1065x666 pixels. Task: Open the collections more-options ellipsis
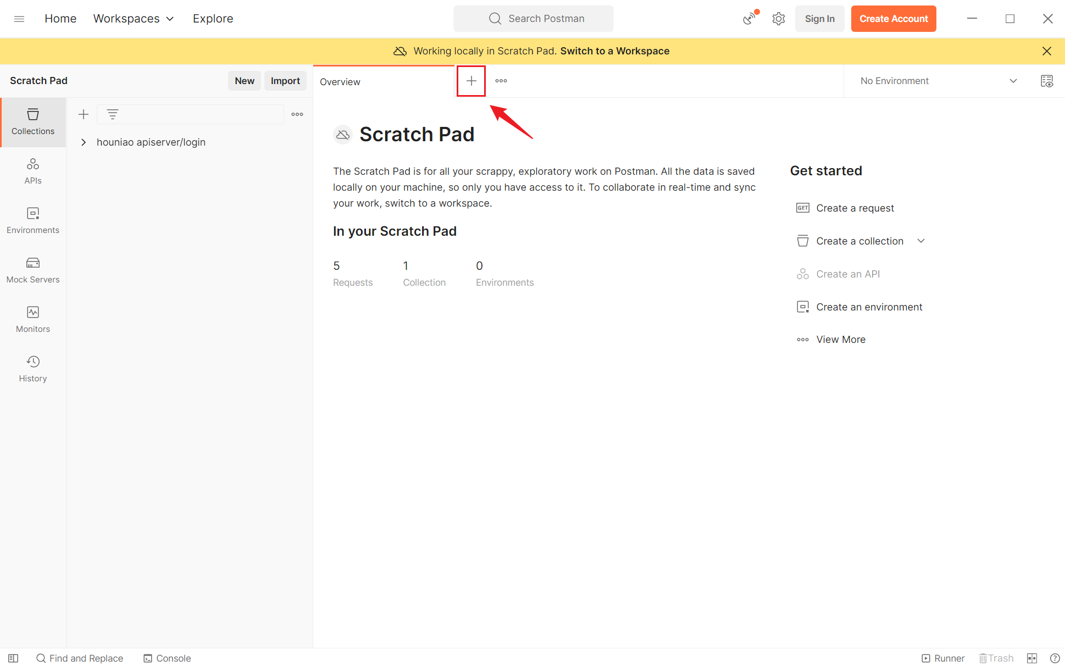coord(297,114)
